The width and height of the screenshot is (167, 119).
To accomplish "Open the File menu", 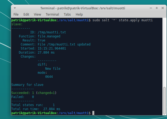I will click(x=16, y=14).
